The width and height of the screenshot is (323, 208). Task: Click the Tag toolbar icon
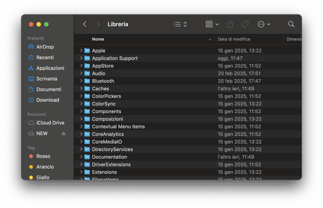tap(245, 24)
